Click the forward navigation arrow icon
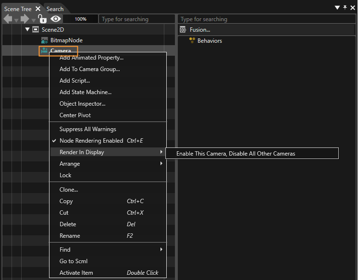358x280 pixels. click(x=25, y=19)
